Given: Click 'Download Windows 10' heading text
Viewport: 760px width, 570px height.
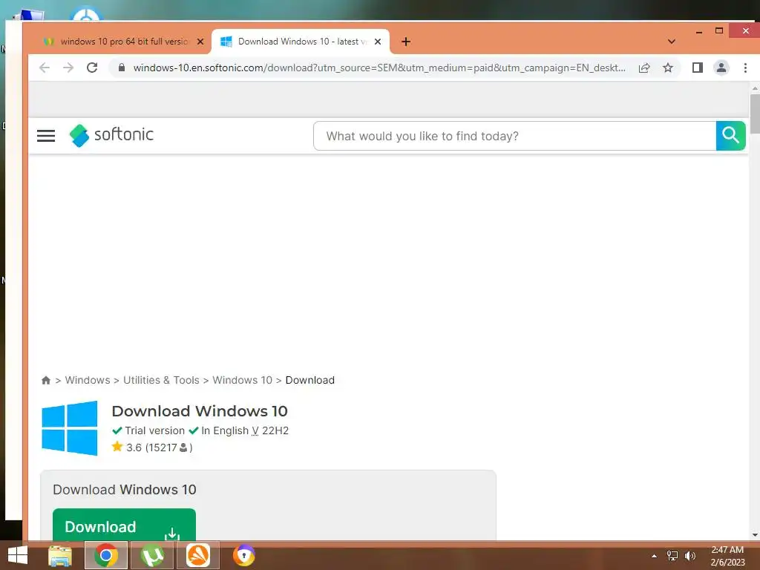Looking at the screenshot, I should [x=200, y=411].
